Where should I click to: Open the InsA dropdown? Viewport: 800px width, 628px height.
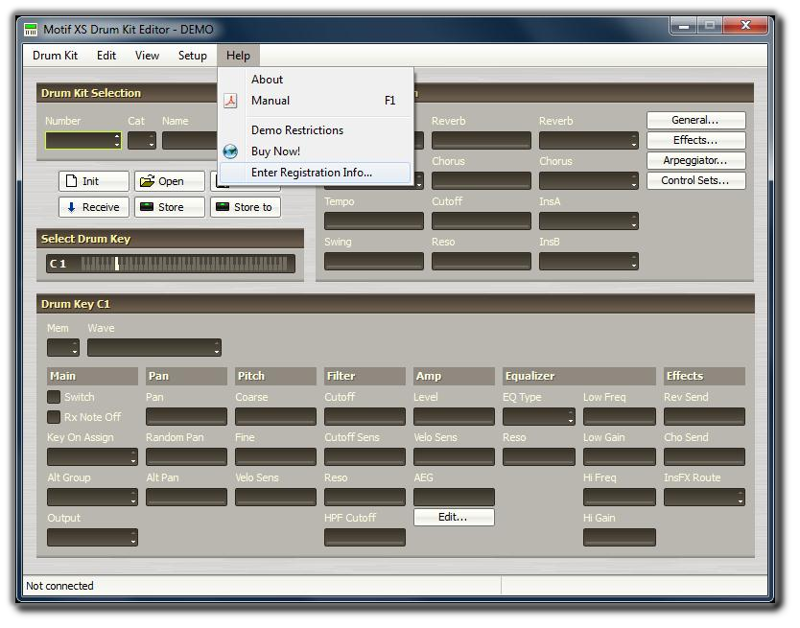pyautogui.click(x=589, y=221)
